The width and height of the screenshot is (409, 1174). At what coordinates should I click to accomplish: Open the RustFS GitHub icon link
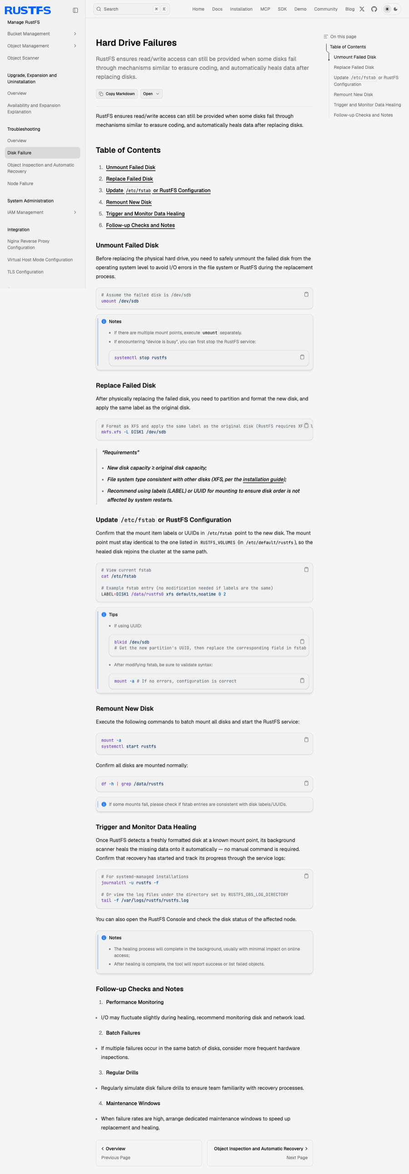point(374,9)
